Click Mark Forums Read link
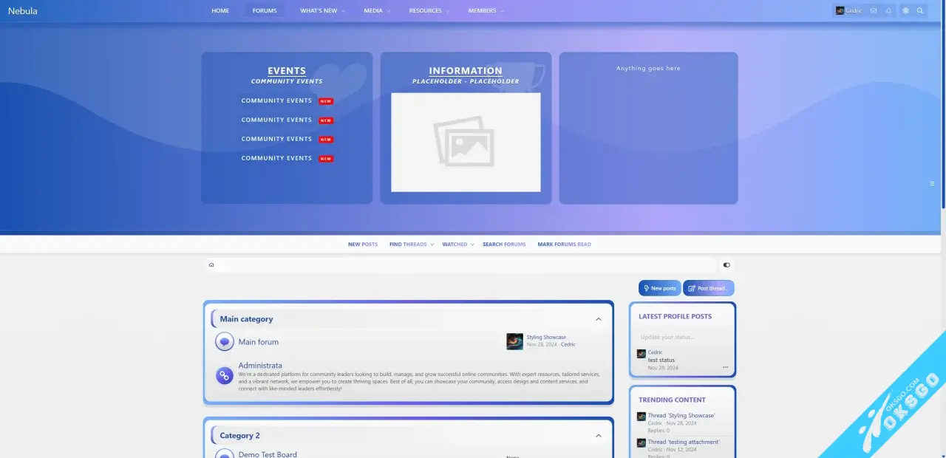This screenshot has height=458, width=946. click(x=564, y=244)
